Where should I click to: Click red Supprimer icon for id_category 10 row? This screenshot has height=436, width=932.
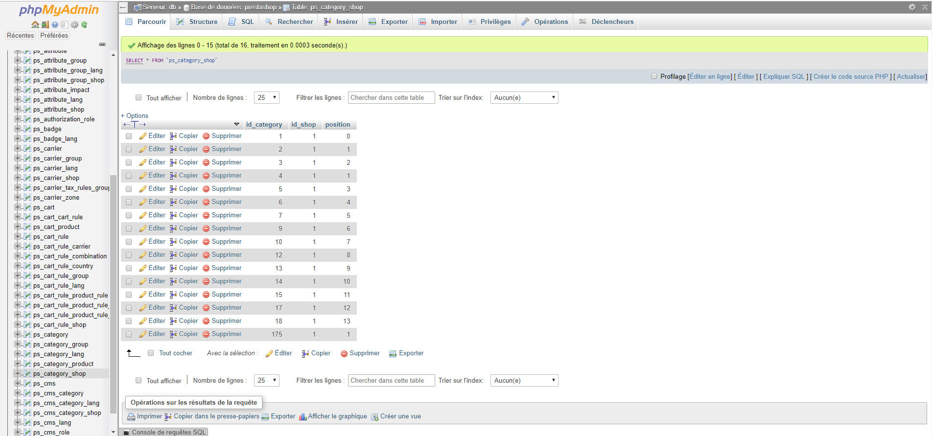pos(206,242)
